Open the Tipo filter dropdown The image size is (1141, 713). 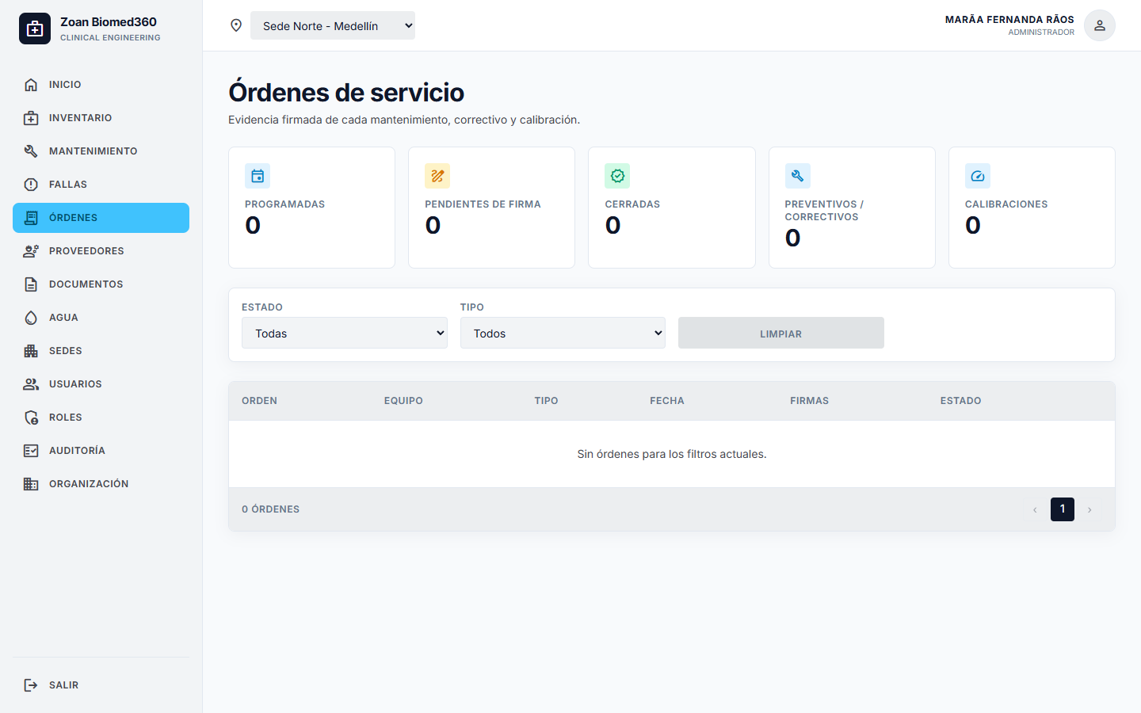coord(563,333)
